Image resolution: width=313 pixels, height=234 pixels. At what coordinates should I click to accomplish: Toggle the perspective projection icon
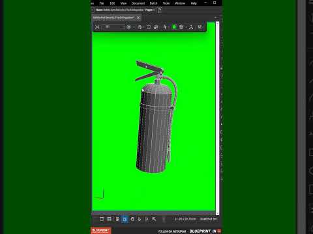149,27
